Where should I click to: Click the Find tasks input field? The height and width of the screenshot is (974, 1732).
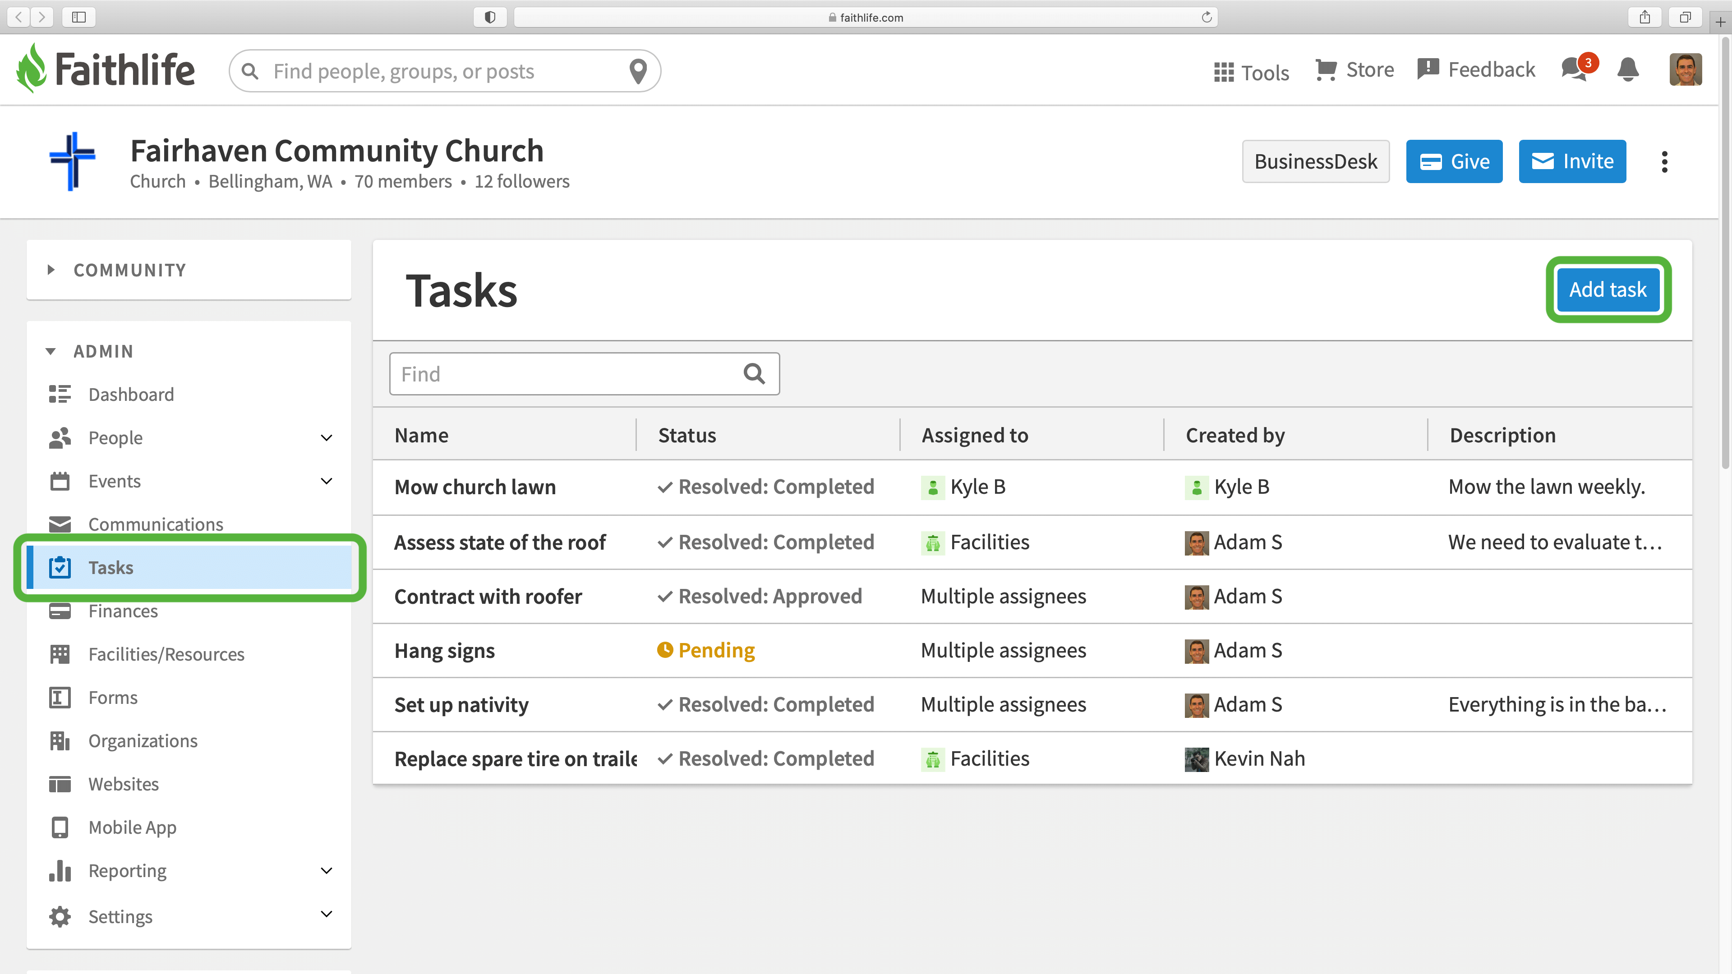click(x=584, y=374)
